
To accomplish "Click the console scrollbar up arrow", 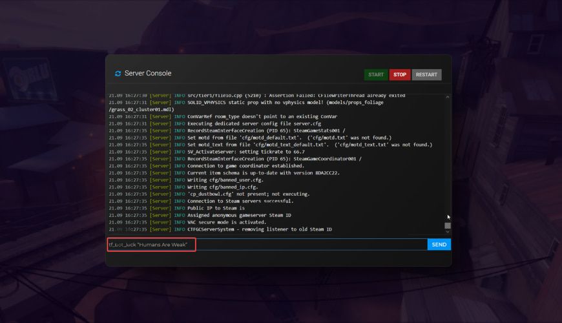I will (x=447, y=97).
